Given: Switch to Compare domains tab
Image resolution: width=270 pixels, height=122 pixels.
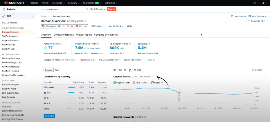Looking at the screenshot, I should click(64, 35).
